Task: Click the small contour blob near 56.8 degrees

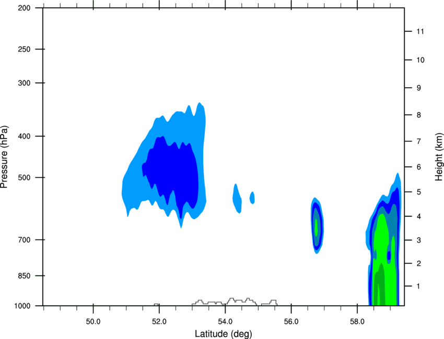Action: click(x=317, y=225)
